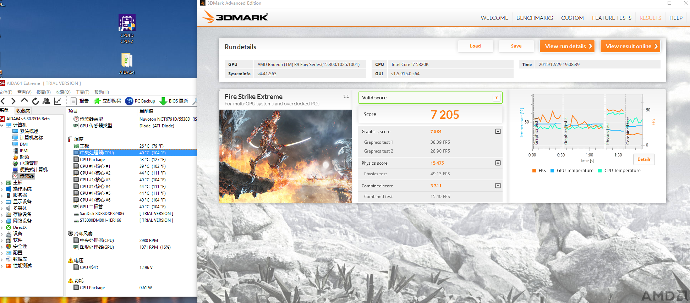Open the 文件(F) menu in AIDA64
Screen dimensions: 690x303
[x=6, y=92]
